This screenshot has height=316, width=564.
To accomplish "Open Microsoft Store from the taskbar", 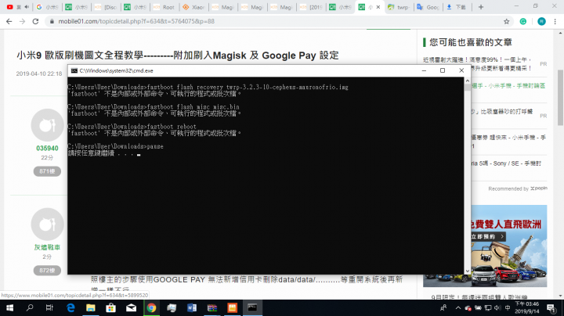I will [x=110, y=307].
